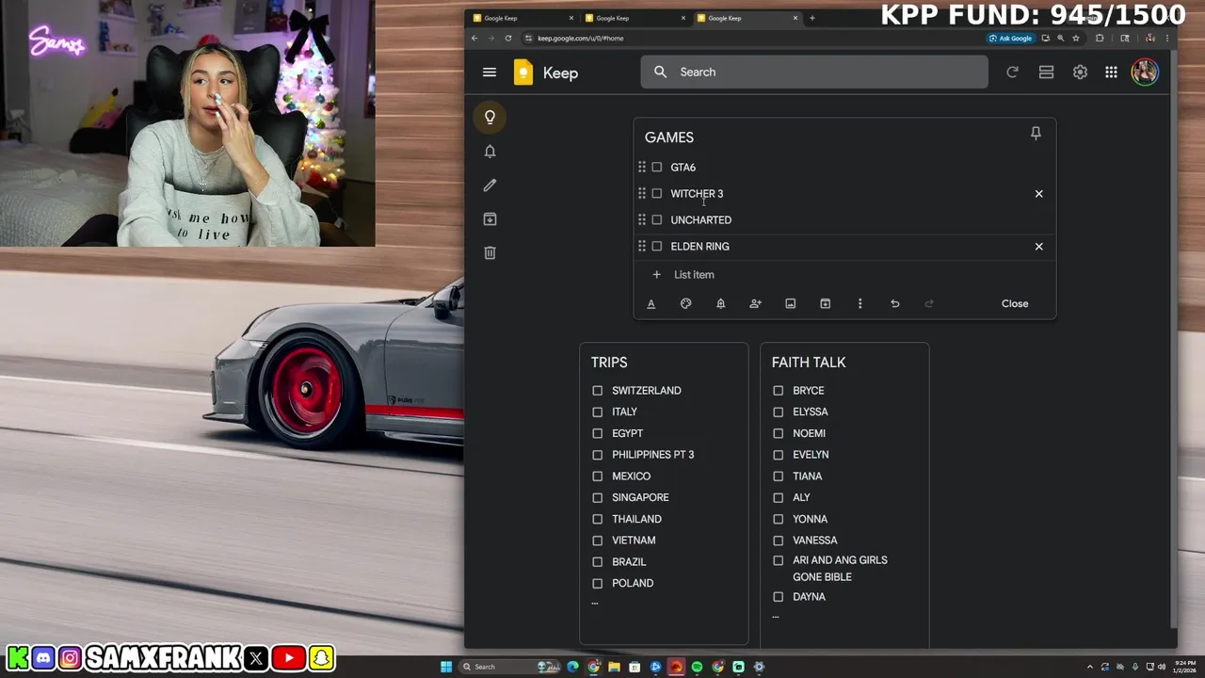Open the Google apps grid
The height and width of the screenshot is (678, 1205).
(x=1111, y=73)
